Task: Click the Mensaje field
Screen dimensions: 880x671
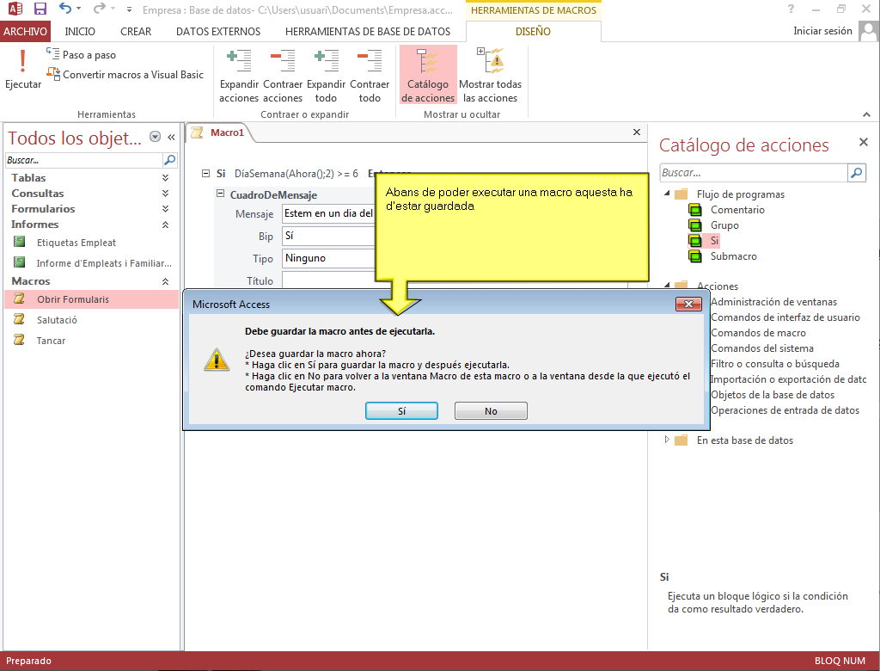Action: [x=329, y=213]
